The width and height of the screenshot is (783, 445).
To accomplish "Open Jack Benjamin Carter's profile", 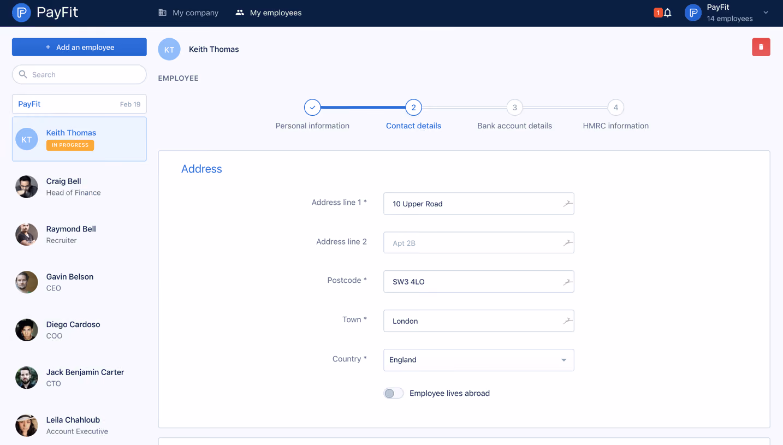I will (x=79, y=378).
